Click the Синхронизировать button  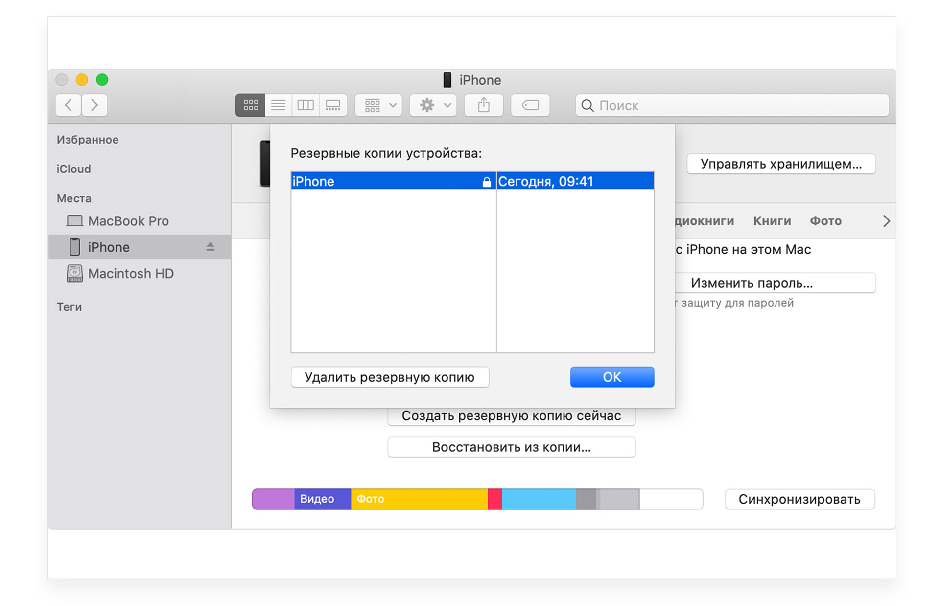799,499
